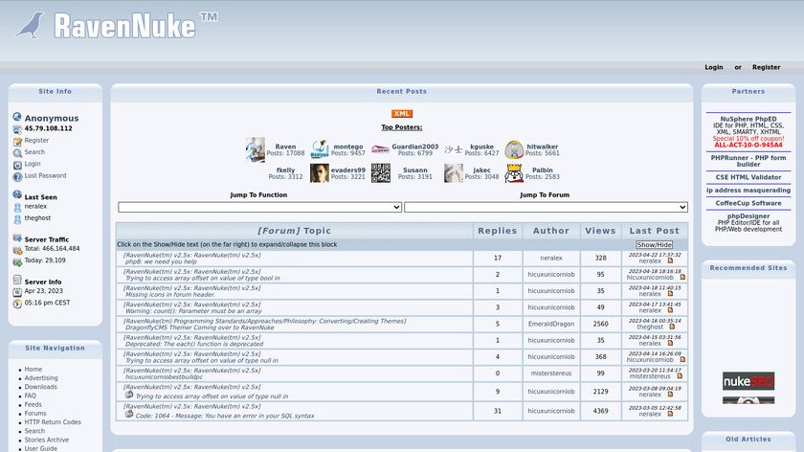Open Advertising in Site Navigation
Image resolution: width=804 pixels, height=452 pixels.
[41, 378]
